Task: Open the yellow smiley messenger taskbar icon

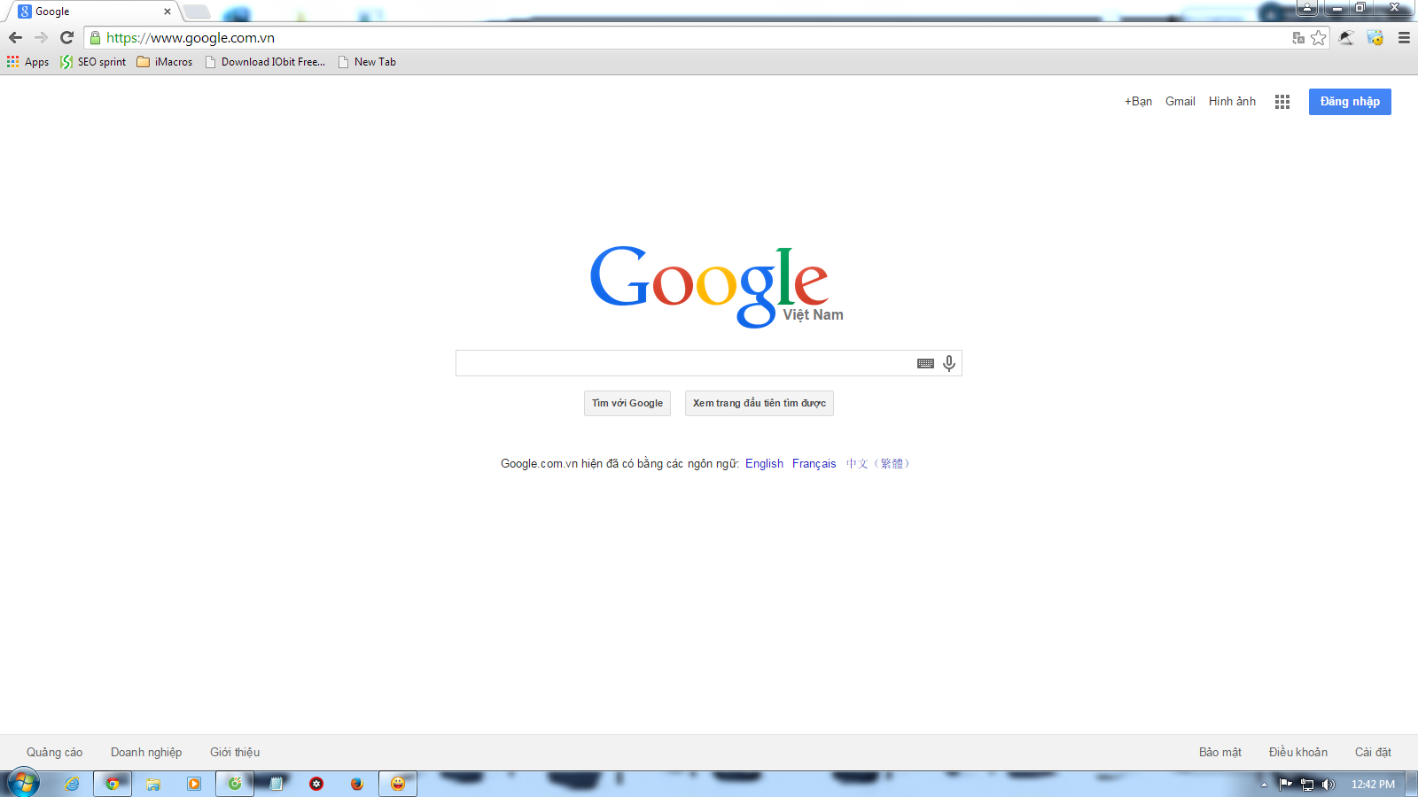Action: (398, 784)
